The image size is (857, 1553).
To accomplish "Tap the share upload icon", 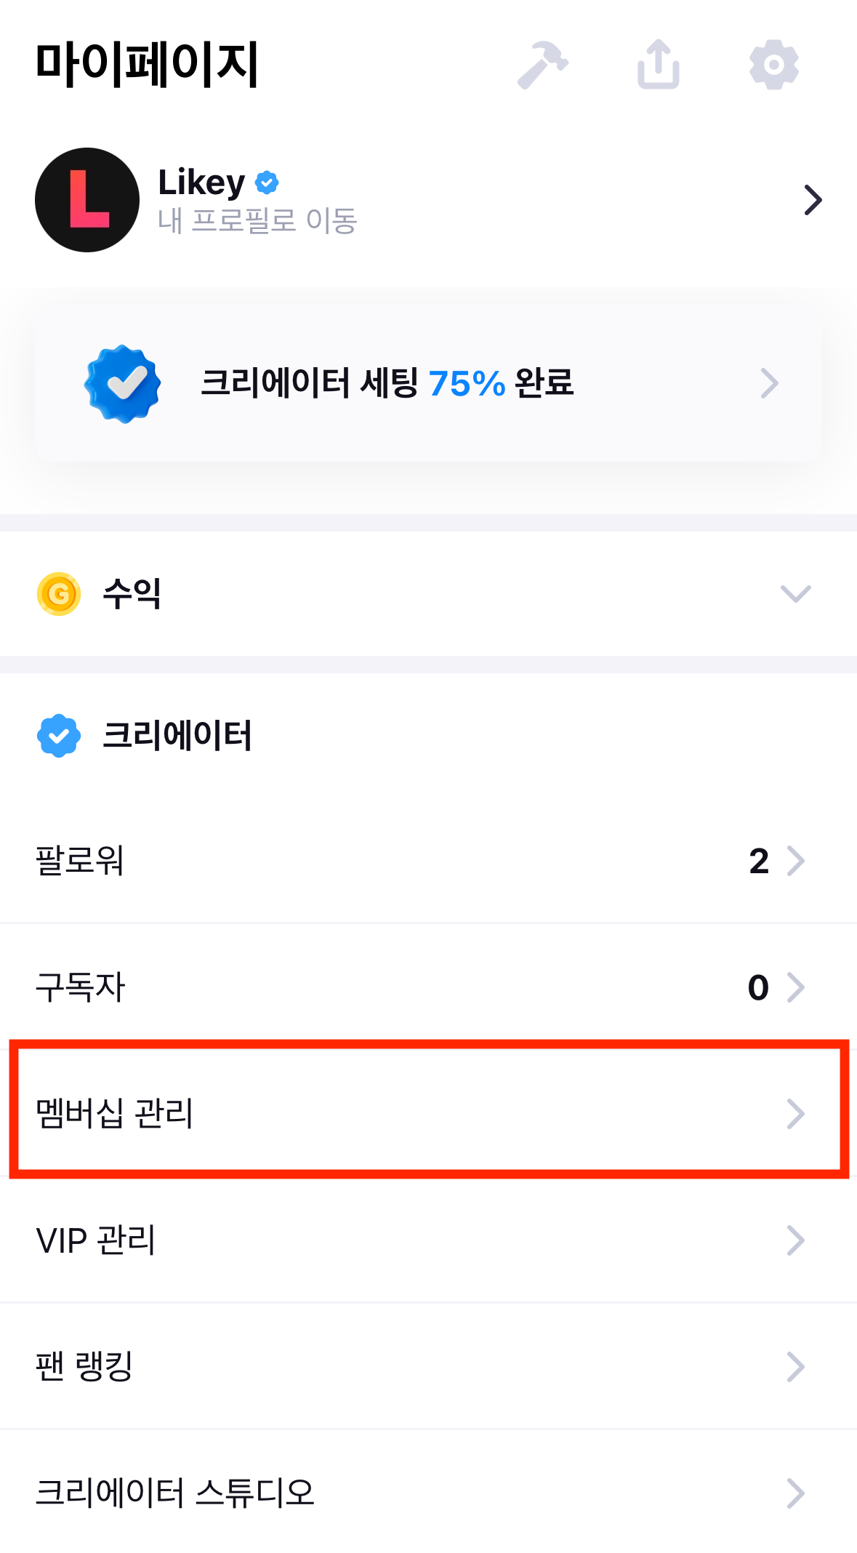I will (x=659, y=64).
